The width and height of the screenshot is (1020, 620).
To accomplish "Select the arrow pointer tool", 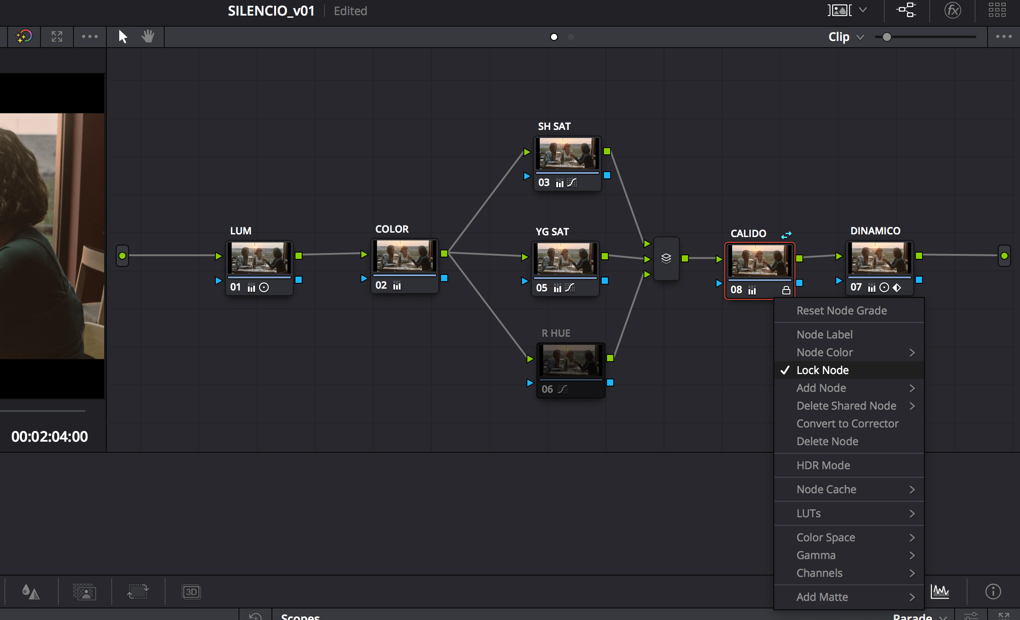I will [123, 36].
